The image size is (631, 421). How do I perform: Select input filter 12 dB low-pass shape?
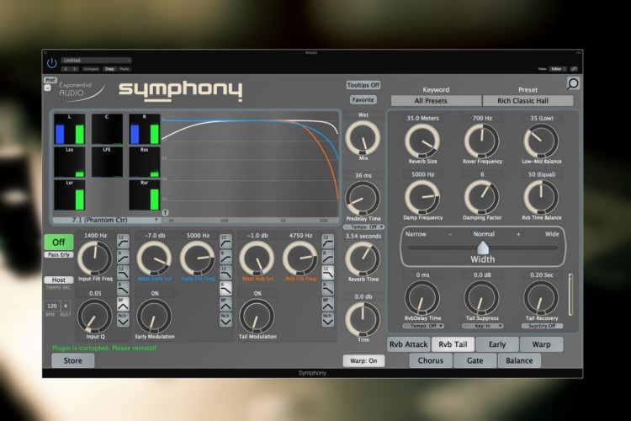coord(123,273)
